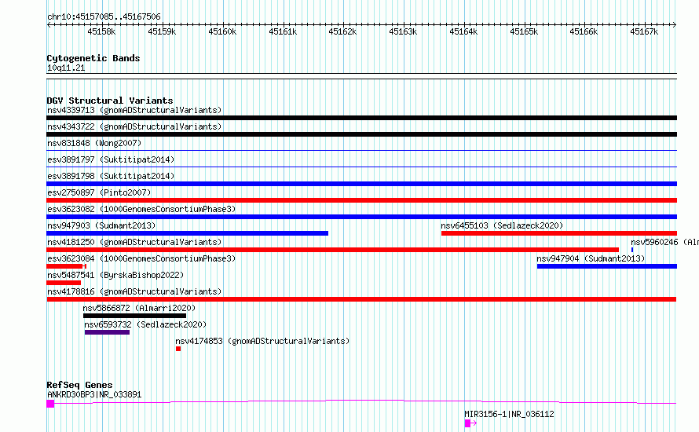The image size is (699, 432).
Task: Click the thick black bar under nsv4339713
Action: click(x=361, y=118)
